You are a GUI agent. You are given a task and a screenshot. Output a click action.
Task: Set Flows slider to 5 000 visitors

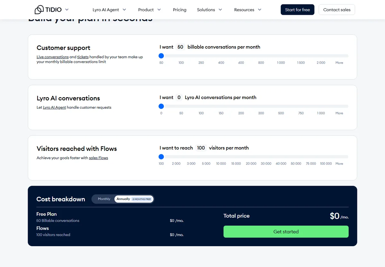pyautogui.click(x=206, y=163)
